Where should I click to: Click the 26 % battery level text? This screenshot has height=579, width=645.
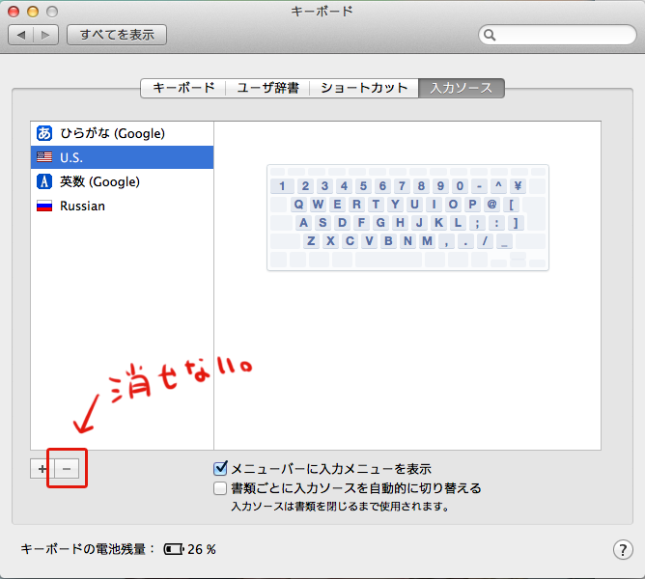click(x=202, y=549)
